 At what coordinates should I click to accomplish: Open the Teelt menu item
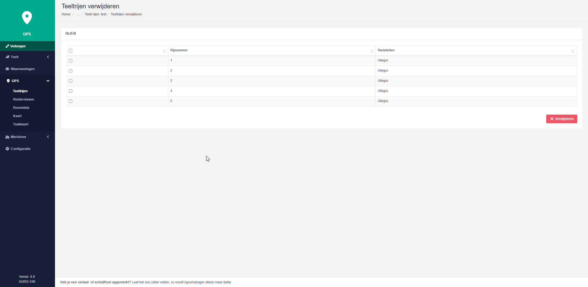(27, 57)
